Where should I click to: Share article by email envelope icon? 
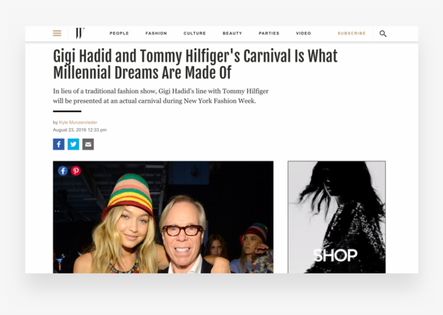tap(88, 144)
